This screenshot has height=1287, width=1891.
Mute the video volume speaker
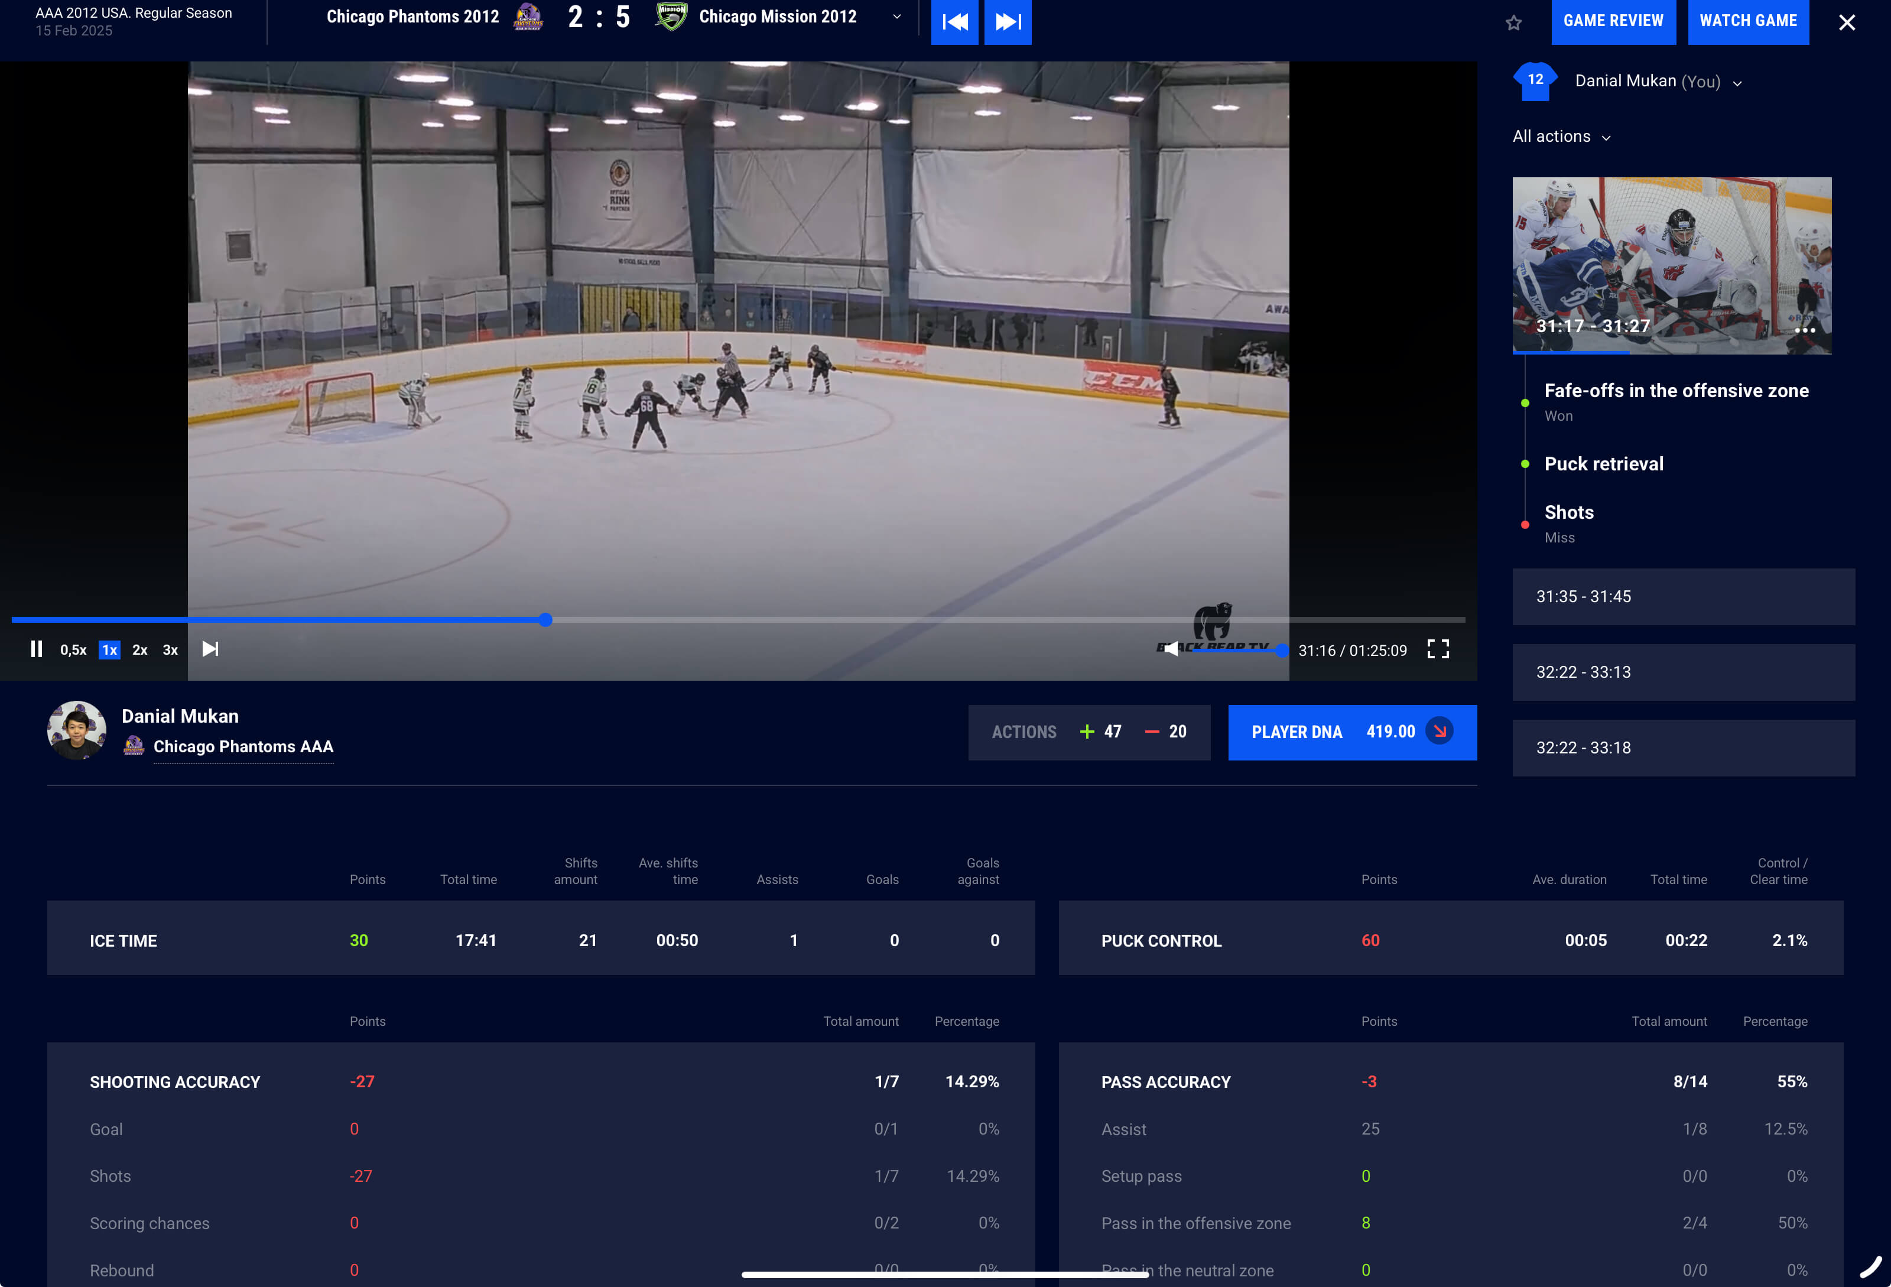(1170, 649)
